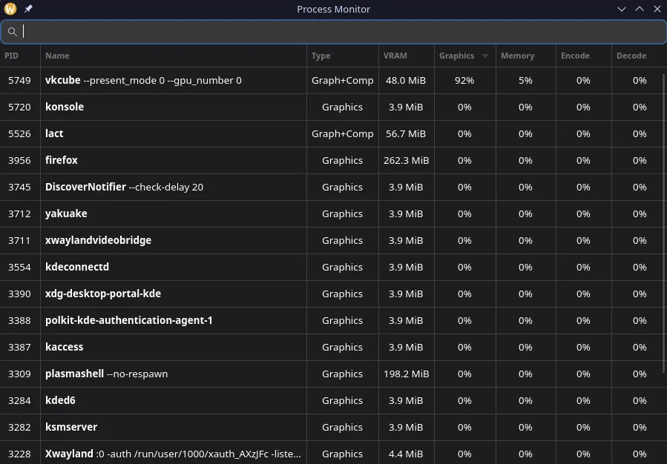Screen dimensions: 667x464
Task: Sort processes by the PID column
Action: [x=12, y=56]
